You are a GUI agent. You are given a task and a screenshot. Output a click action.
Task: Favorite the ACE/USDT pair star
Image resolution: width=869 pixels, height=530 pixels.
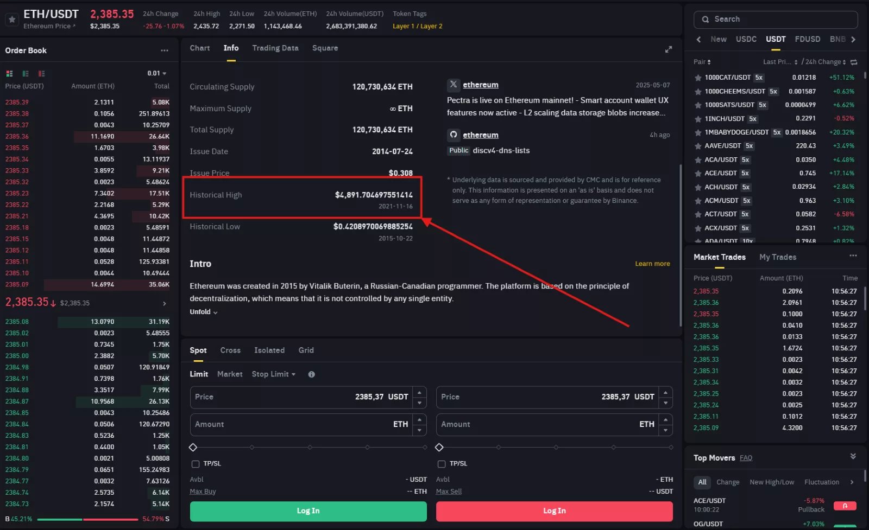pos(698,174)
